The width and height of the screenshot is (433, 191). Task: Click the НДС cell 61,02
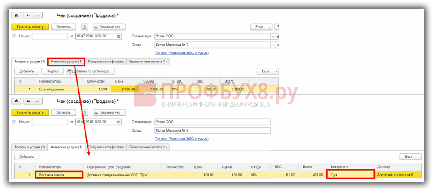285,175
